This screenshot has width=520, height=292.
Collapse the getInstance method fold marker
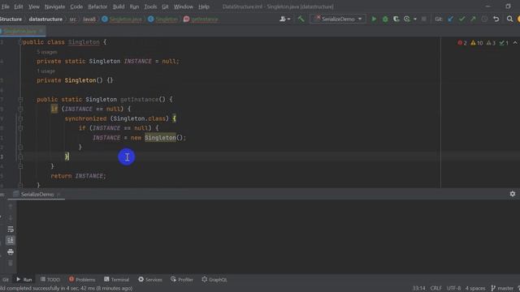(x=20, y=99)
